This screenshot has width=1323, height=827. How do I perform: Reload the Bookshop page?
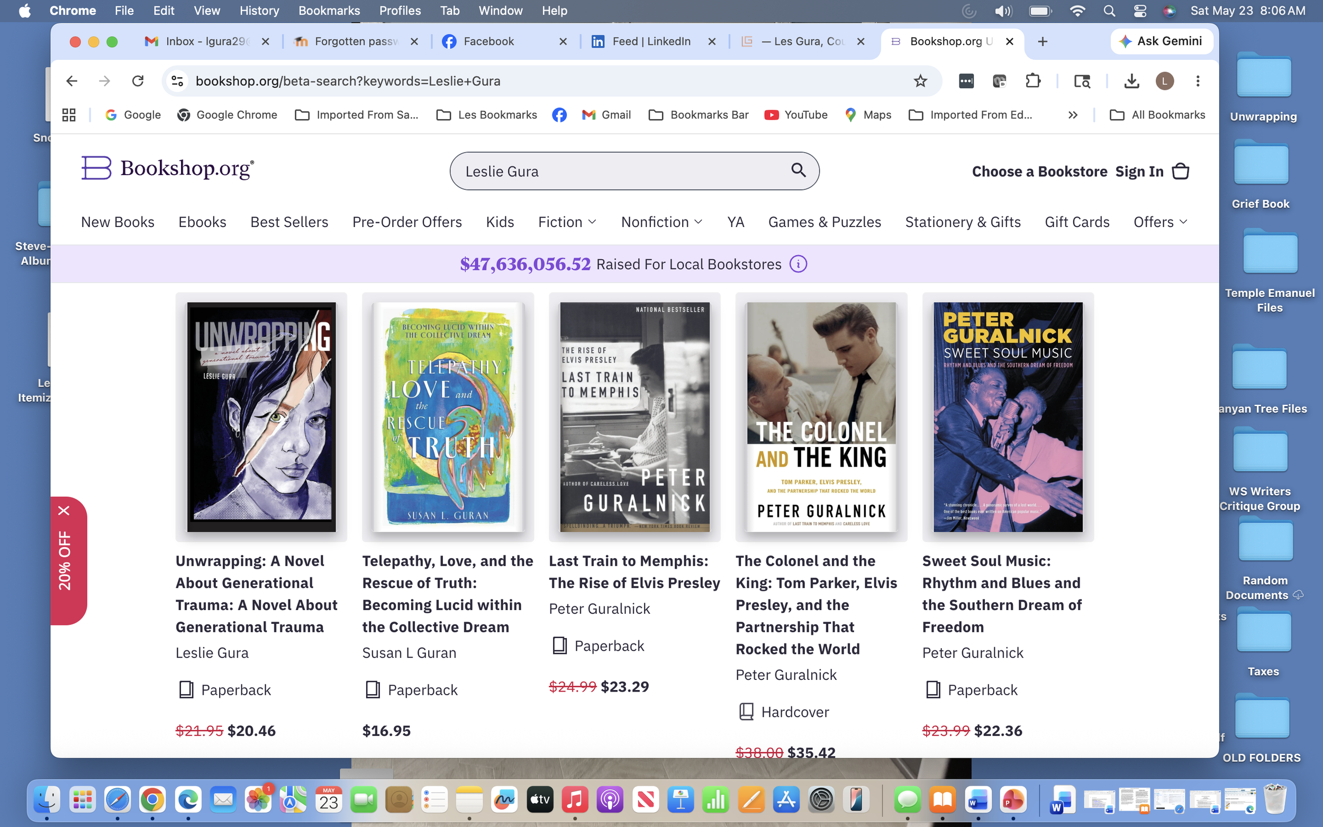tap(138, 81)
